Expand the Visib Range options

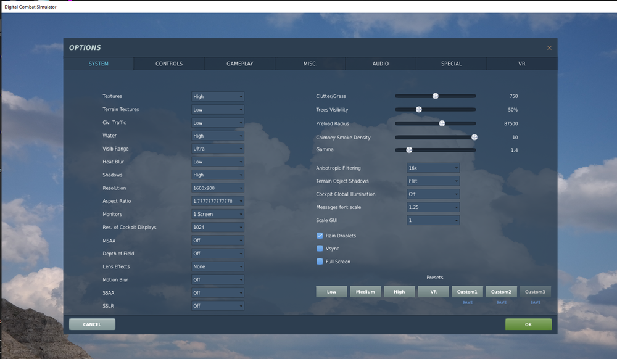pyautogui.click(x=217, y=148)
